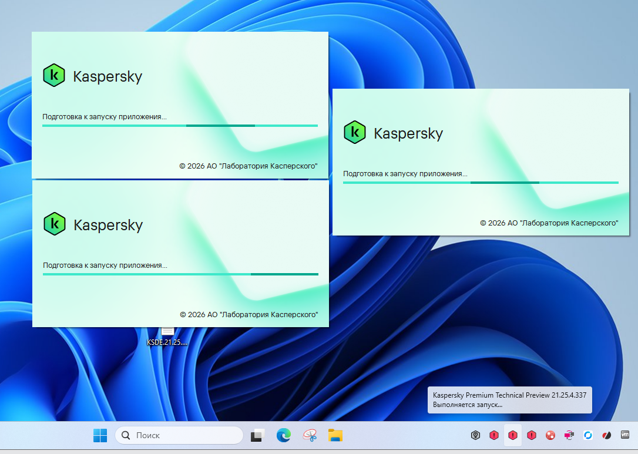Click the "Kaspersky" wordmark in the lower-left splash window
Screen dimensions: 638x454
pyautogui.click(x=108, y=225)
